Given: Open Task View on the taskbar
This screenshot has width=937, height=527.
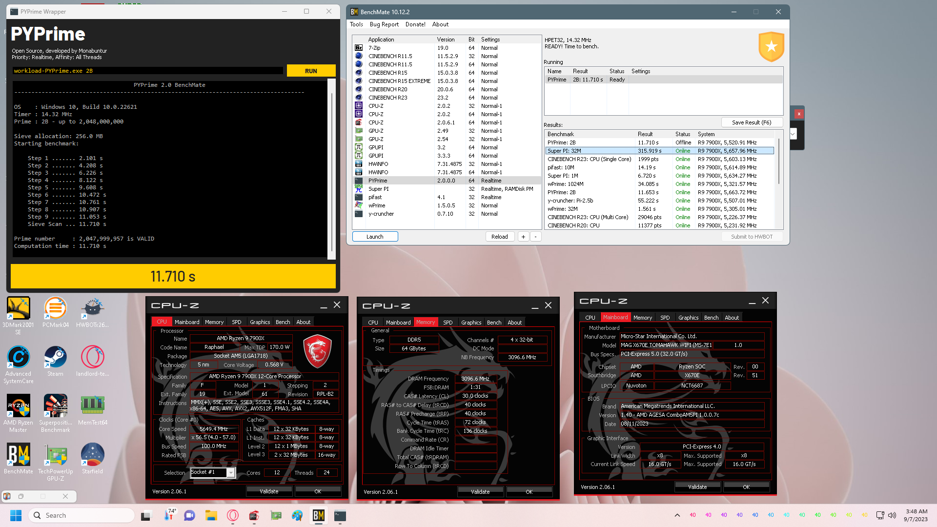Looking at the screenshot, I should pos(146,515).
